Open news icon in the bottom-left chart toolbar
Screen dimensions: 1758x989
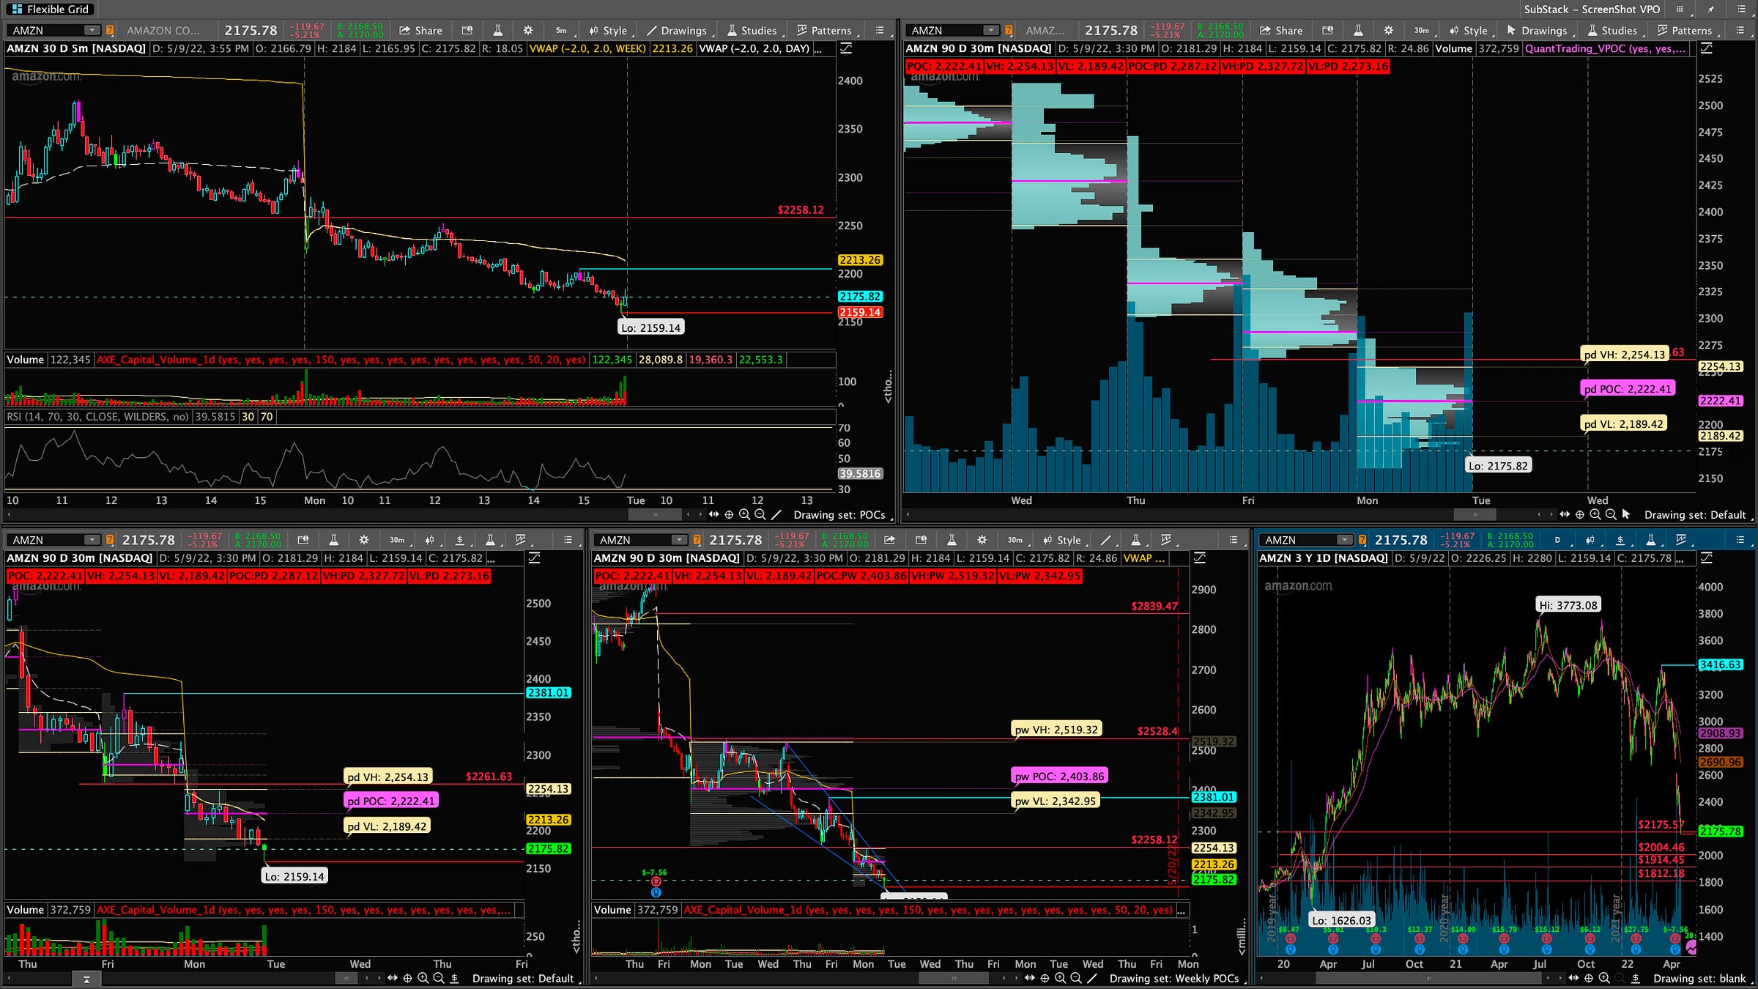tap(303, 540)
